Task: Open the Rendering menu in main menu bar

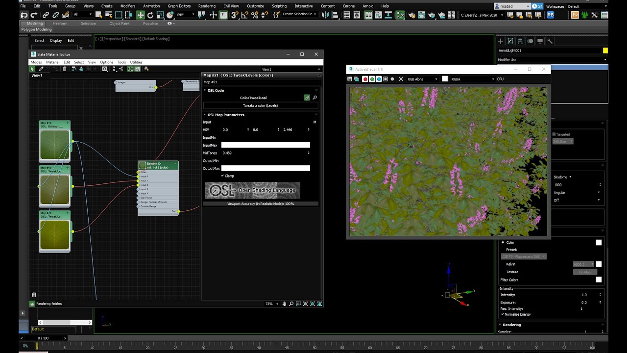Action: [207, 6]
